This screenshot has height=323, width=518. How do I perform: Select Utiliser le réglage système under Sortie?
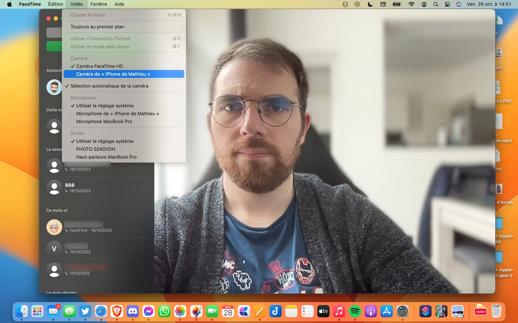click(x=124, y=141)
